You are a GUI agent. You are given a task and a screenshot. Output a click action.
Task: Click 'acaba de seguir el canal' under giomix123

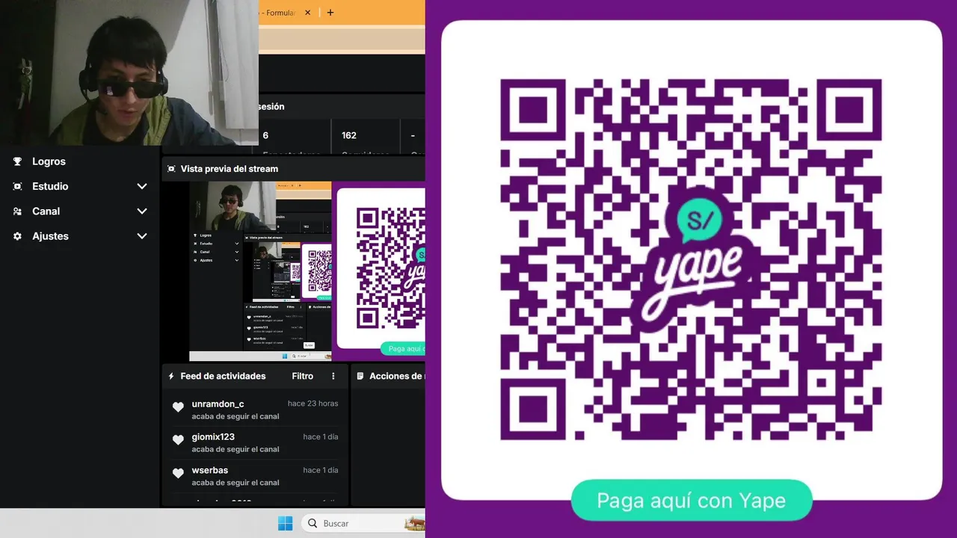click(235, 449)
